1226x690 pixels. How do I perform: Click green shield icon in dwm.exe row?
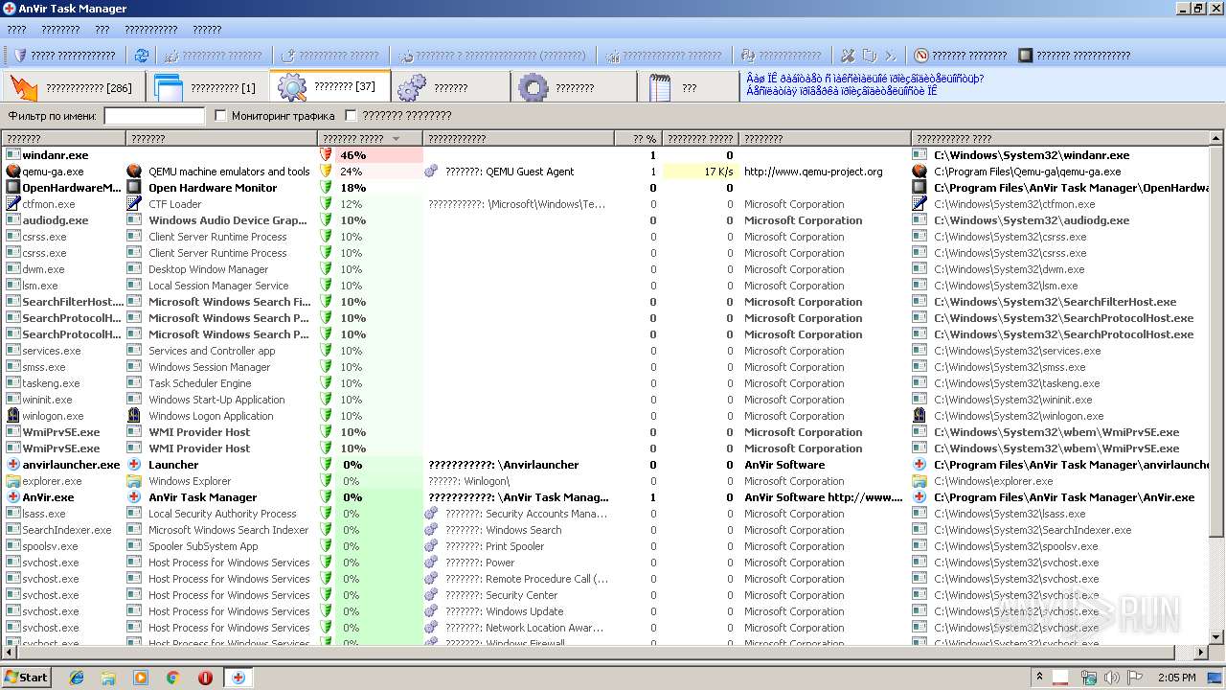(x=327, y=269)
